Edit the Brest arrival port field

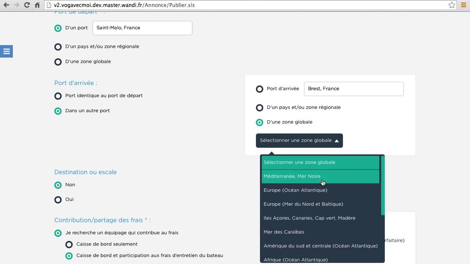click(354, 89)
